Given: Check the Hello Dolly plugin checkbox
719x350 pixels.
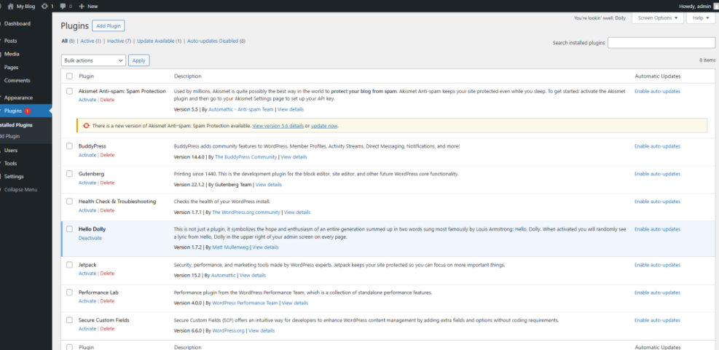Looking at the screenshot, I should click(x=69, y=228).
